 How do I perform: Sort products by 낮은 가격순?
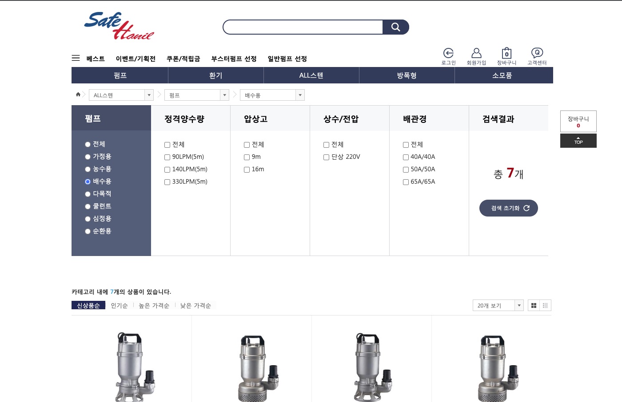[x=195, y=305]
